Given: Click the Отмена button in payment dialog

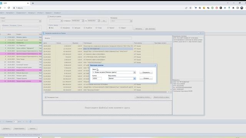Looking at the screenshot, I should click(146, 78).
